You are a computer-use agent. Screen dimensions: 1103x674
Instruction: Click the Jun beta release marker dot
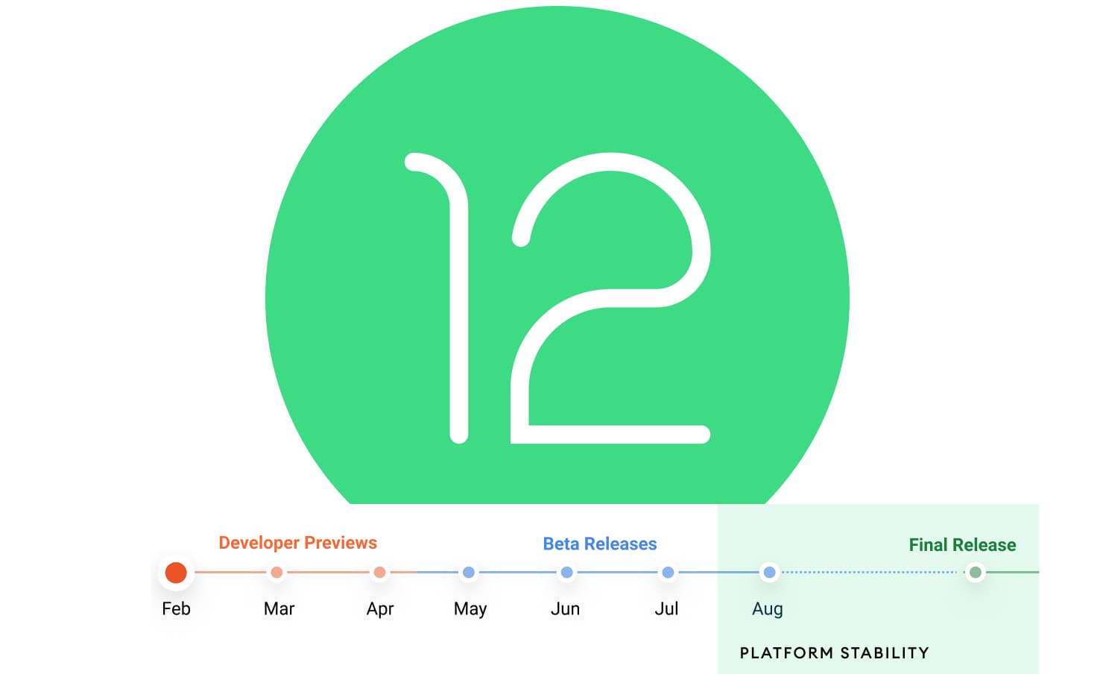[x=567, y=573]
